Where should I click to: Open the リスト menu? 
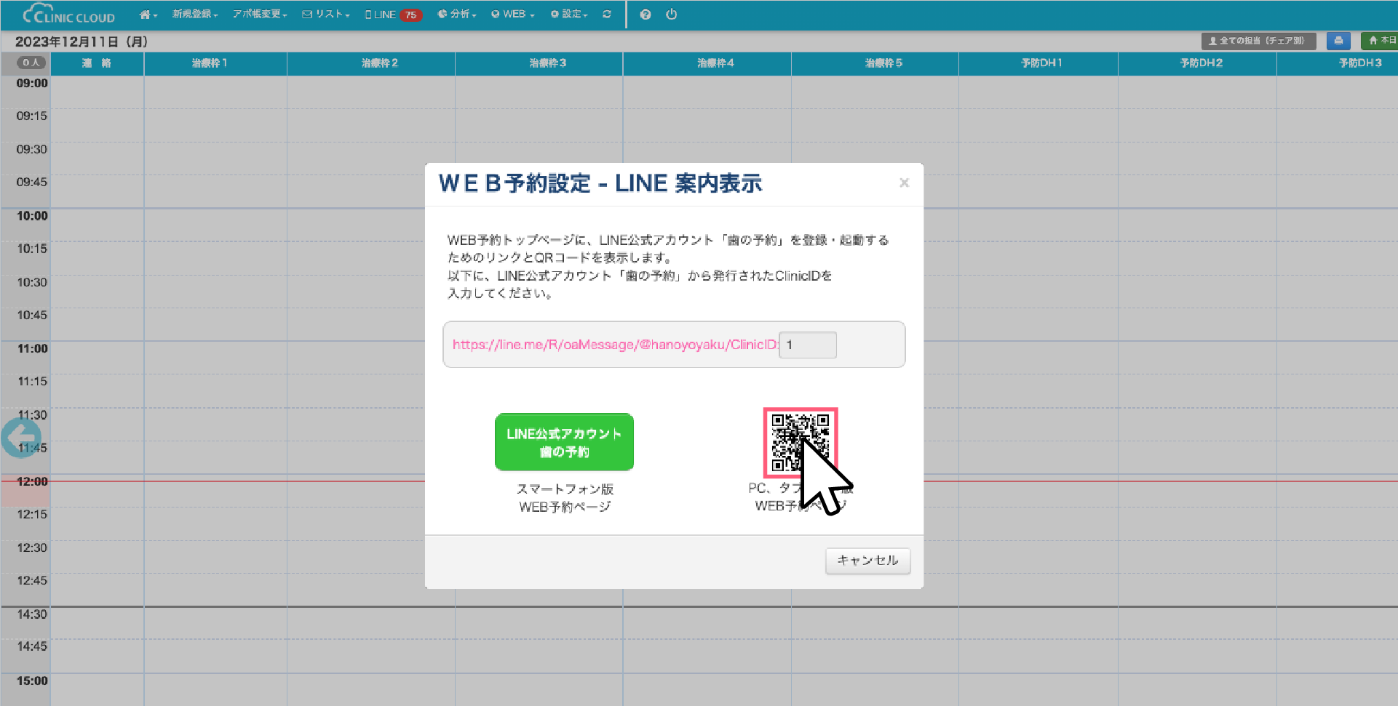tap(326, 15)
